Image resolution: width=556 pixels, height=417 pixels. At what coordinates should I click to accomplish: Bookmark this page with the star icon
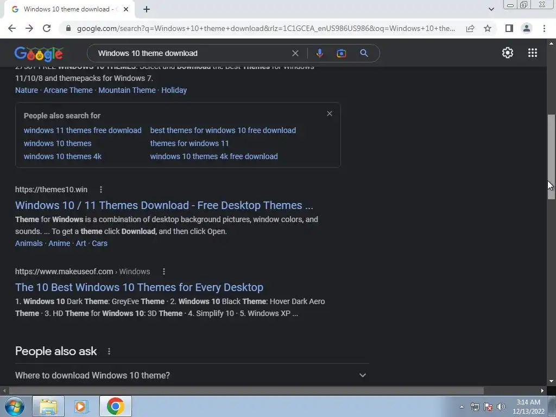click(488, 28)
